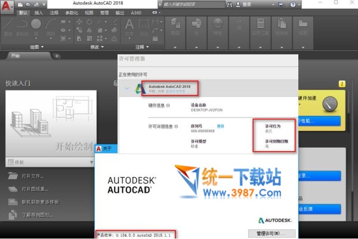
Task: Open the AutoCAD application menu button
Action: [x=7, y=7]
